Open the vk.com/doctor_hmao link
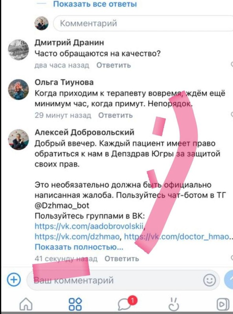233x314 pixels. click(x=177, y=237)
